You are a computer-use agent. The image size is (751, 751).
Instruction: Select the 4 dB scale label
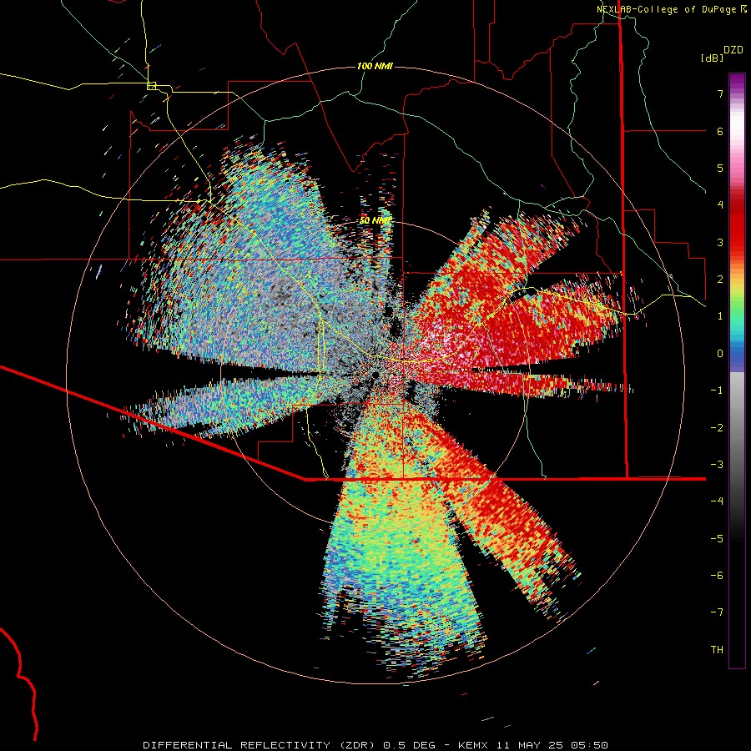[x=720, y=205]
